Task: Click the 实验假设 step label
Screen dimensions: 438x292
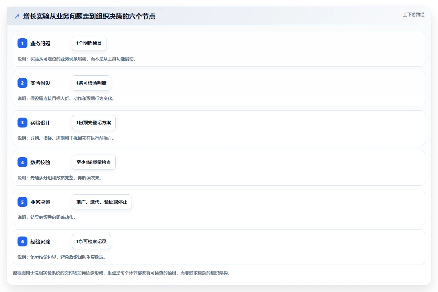Action: (x=40, y=83)
